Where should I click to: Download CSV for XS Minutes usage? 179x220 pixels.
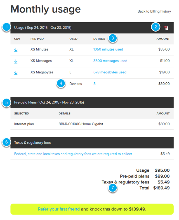point(16,50)
